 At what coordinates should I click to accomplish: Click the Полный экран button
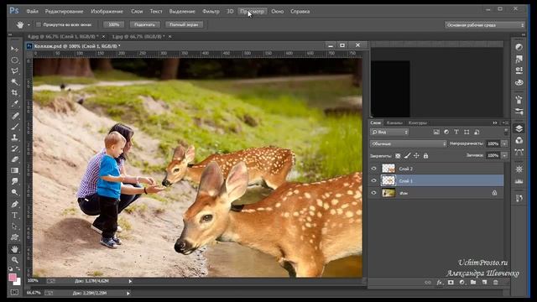point(184,24)
